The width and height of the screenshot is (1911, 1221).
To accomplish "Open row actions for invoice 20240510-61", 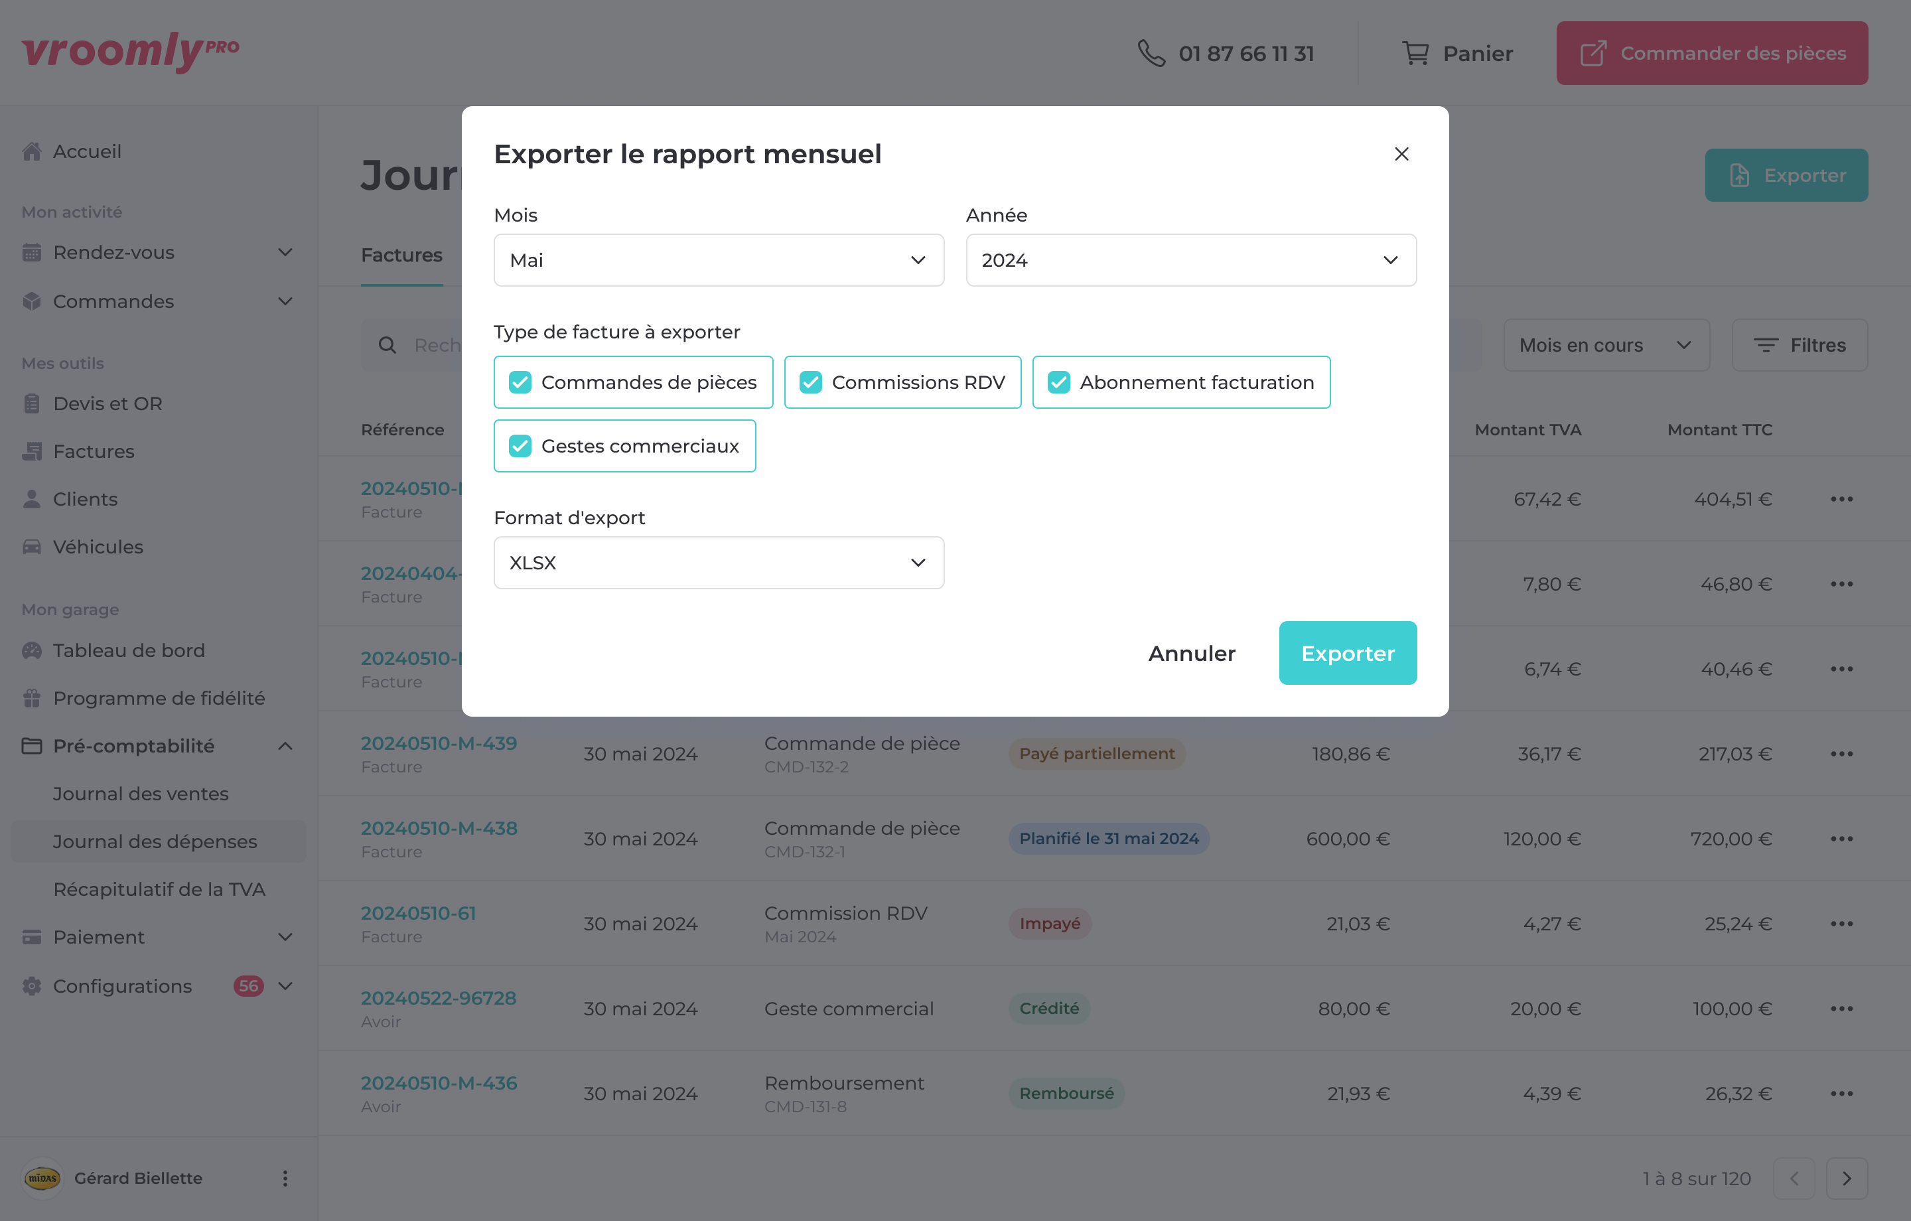I will click(x=1842, y=924).
